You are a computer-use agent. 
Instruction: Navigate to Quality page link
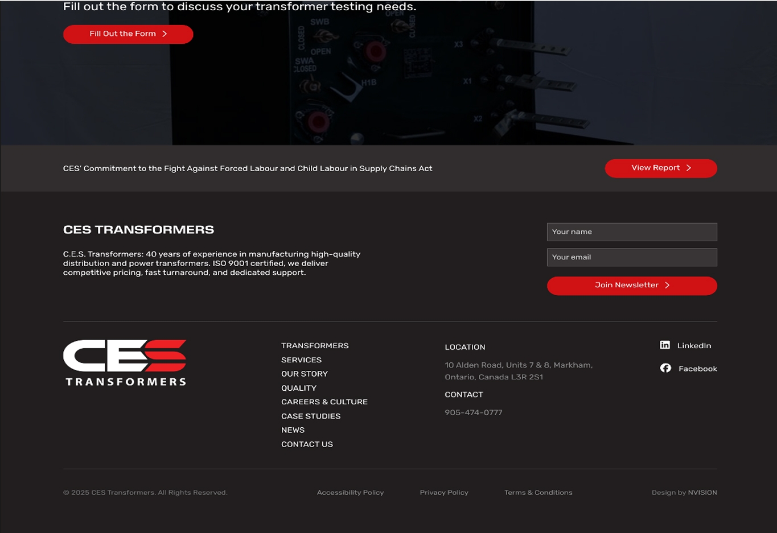pyautogui.click(x=299, y=388)
